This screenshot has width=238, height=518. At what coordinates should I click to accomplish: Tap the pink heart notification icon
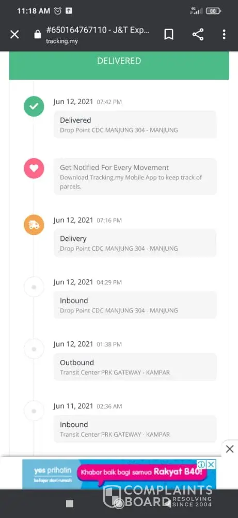tap(34, 168)
